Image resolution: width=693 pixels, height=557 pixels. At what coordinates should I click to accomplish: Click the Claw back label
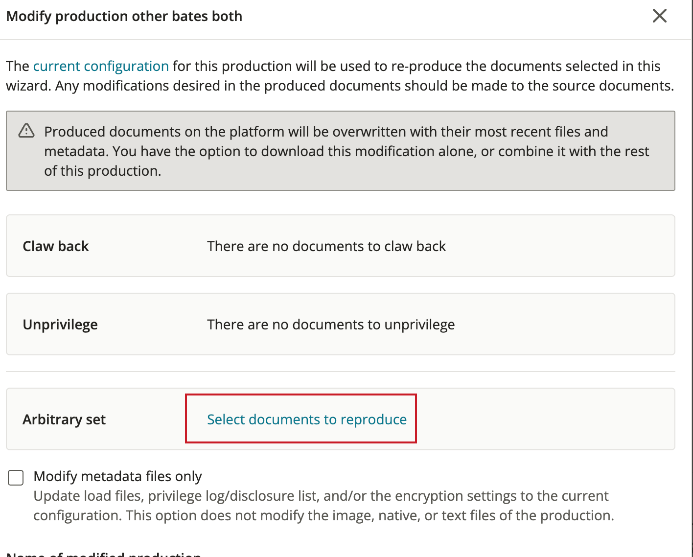click(x=56, y=246)
